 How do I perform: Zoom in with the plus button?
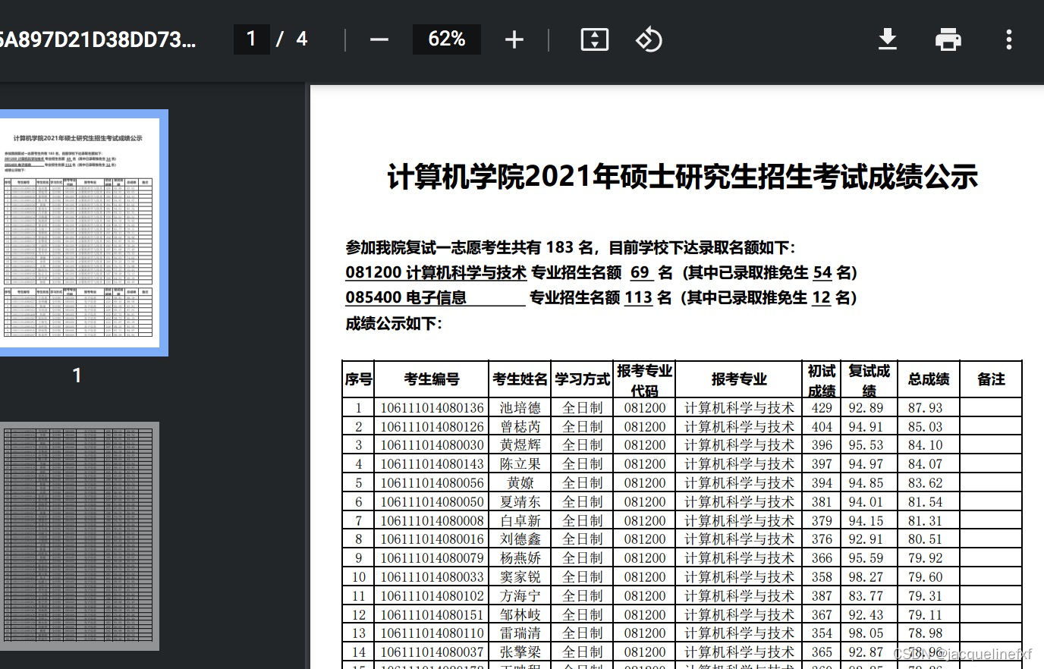click(x=514, y=39)
